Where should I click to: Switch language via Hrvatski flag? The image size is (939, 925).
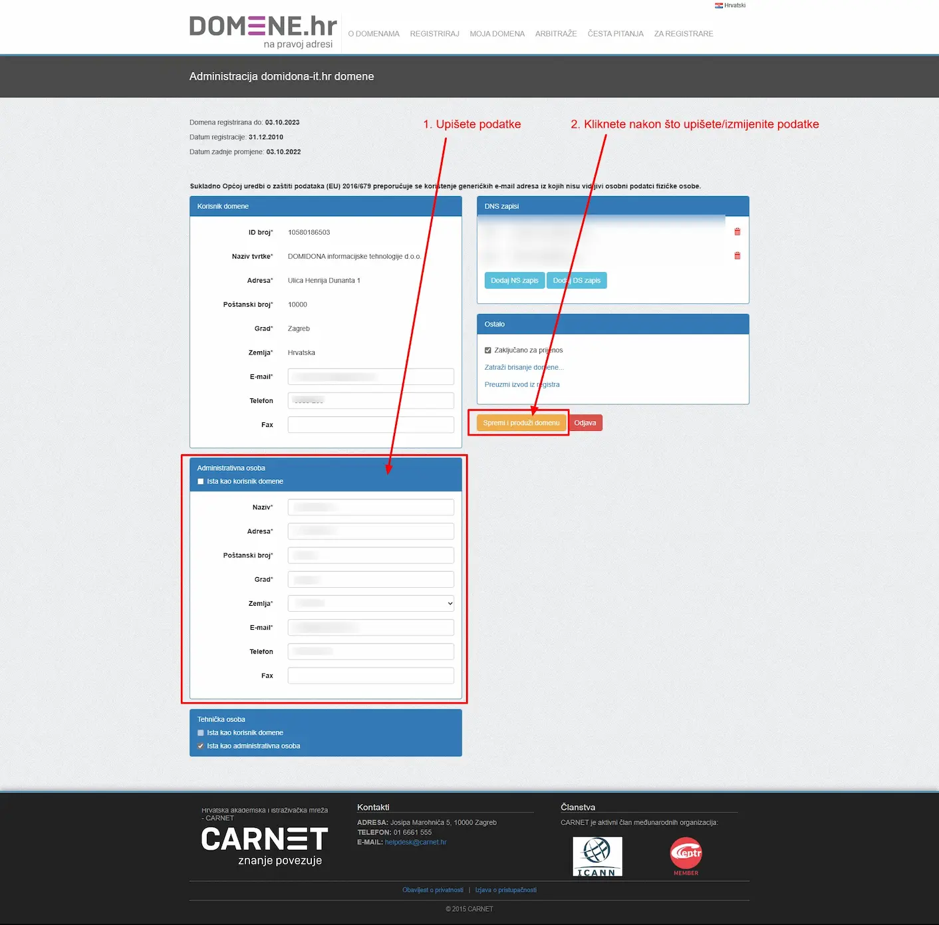(730, 5)
